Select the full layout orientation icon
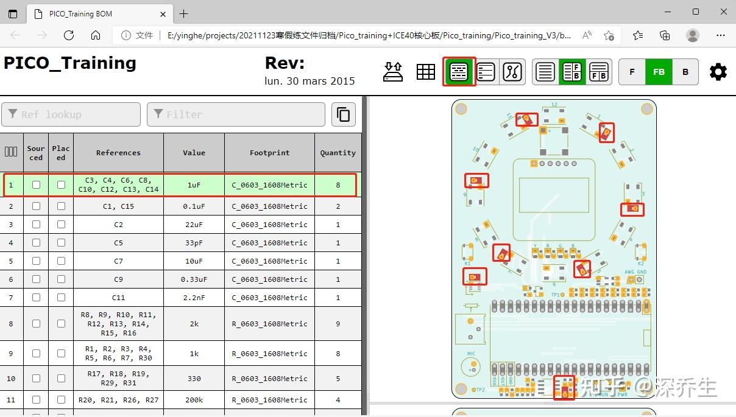Screen dimensions: 736x417 click(x=544, y=72)
